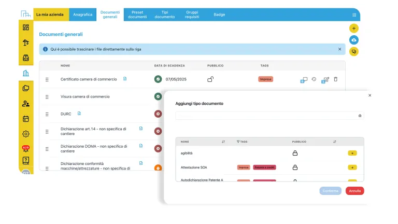Click red status icon of Dichiarazione DOMA
The width and height of the screenshot is (398, 224).
pos(158,149)
